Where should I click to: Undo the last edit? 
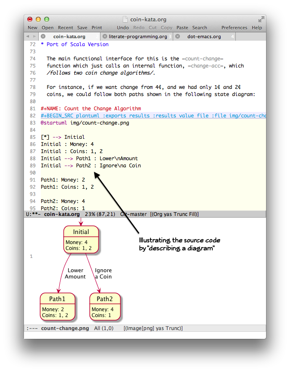pos(123,28)
